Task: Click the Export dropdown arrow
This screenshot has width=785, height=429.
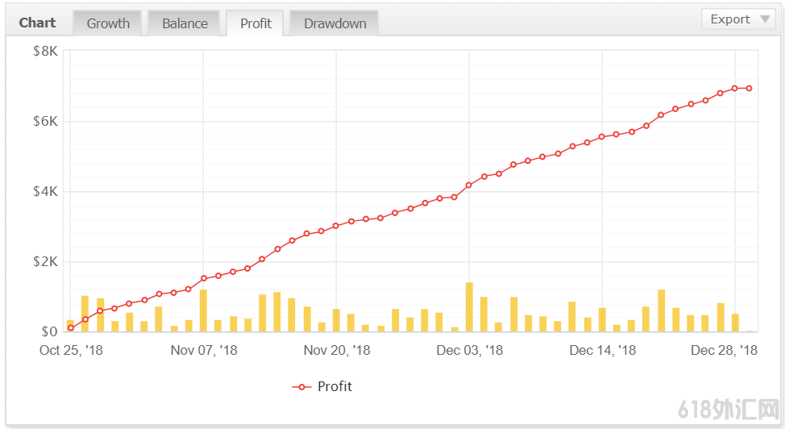Action: (x=764, y=19)
